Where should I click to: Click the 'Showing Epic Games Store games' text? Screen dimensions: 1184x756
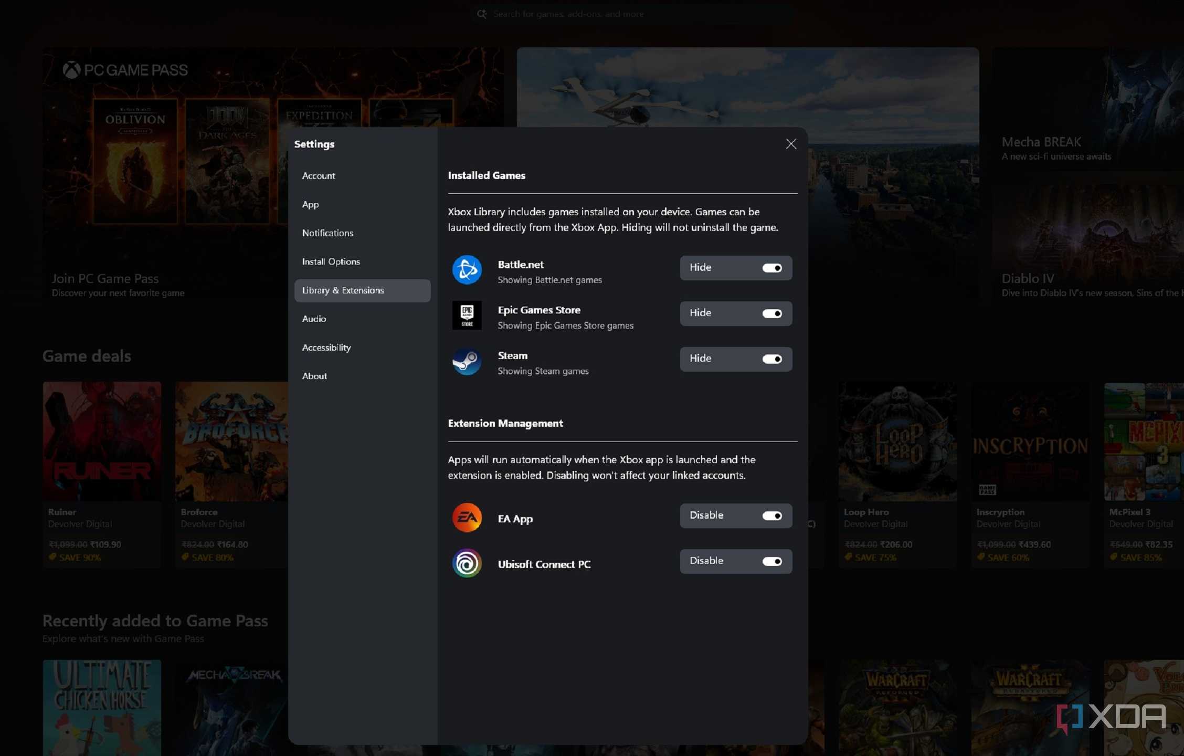[x=565, y=326]
